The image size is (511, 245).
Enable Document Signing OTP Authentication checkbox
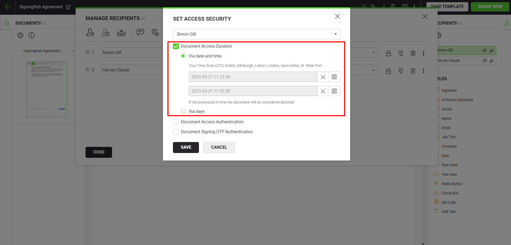pyautogui.click(x=176, y=132)
